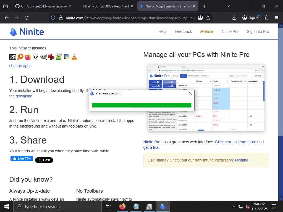Click Sign into Pro
Viewport: 283px width, 212px height.
258,31
